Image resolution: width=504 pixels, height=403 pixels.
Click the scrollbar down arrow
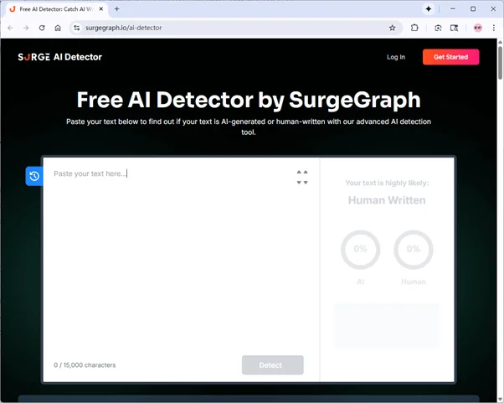[500, 399]
